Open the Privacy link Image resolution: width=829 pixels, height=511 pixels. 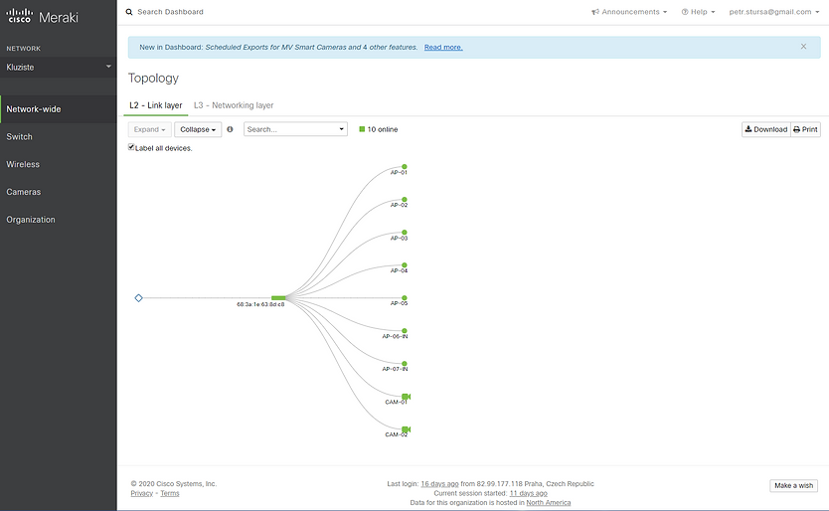(142, 493)
